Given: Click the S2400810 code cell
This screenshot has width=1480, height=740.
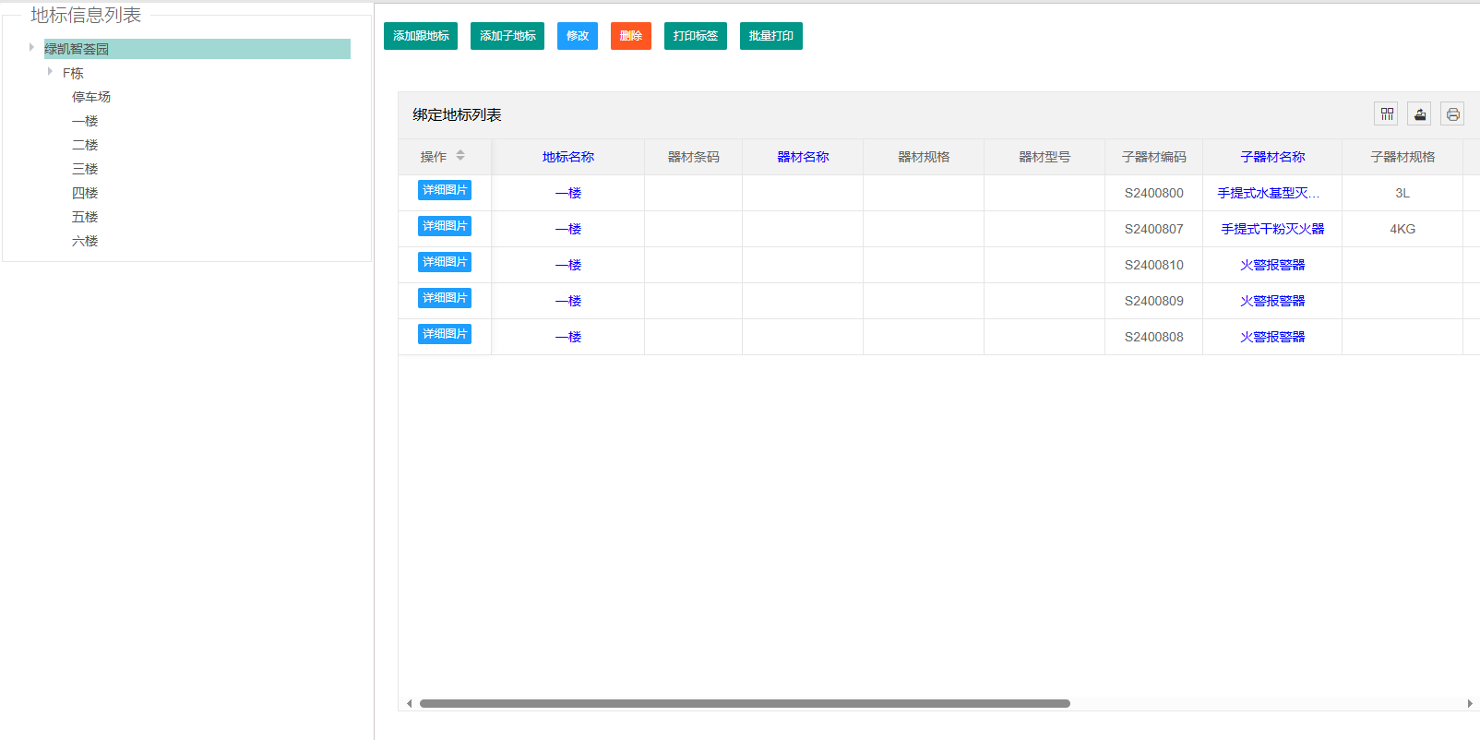Looking at the screenshot, I should (1153, 265).
